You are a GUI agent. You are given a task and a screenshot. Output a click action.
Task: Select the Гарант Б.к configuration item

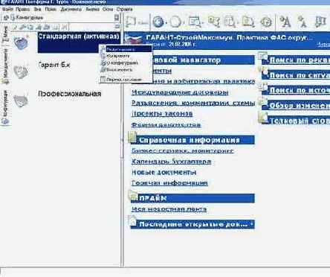point(54,65)
